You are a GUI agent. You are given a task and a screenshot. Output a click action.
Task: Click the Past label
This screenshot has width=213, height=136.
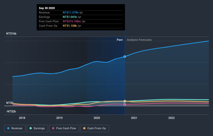[x=120, y=40]
